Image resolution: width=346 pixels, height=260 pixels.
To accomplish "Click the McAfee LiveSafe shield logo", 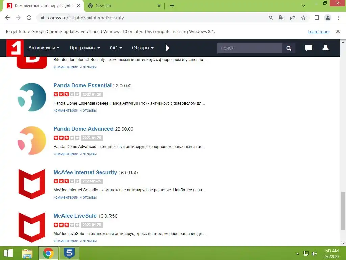I will pos(32,227).
